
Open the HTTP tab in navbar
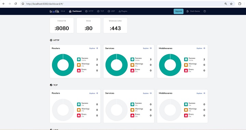click(x=89, y=11)
